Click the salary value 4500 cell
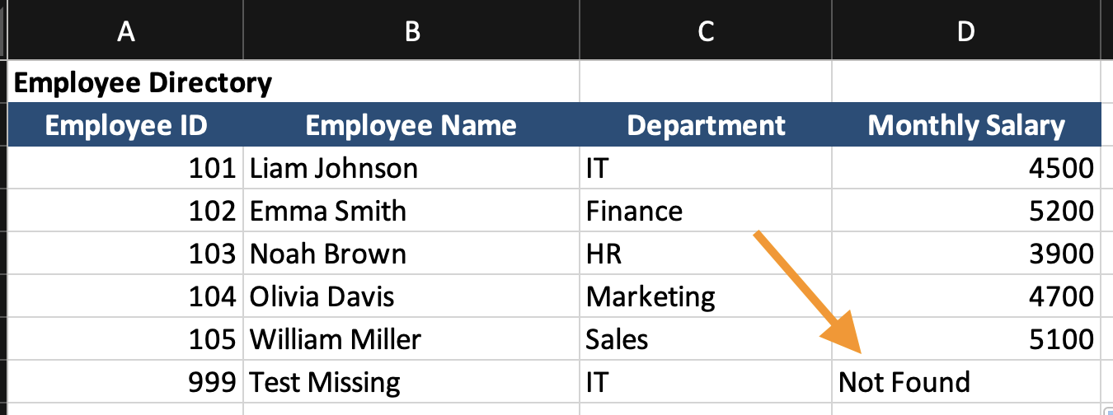This screenshot has width=1113, height=415. click(966, 169)
